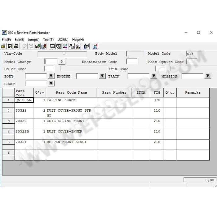This screenshot has height=217, width=217.
Task: Open the Edit(E) menu
Action: pyautogui.click(x=19, y=40)
